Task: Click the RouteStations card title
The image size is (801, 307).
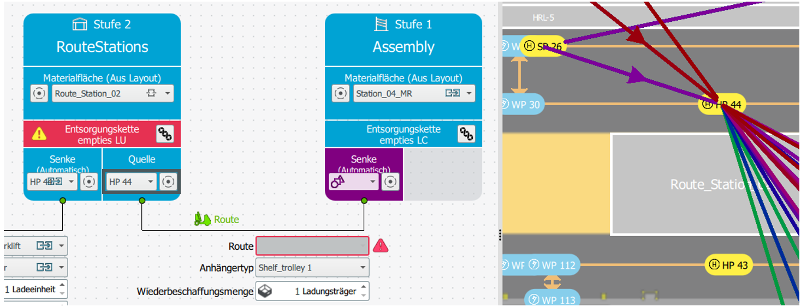Action: [x=102, y=47]
